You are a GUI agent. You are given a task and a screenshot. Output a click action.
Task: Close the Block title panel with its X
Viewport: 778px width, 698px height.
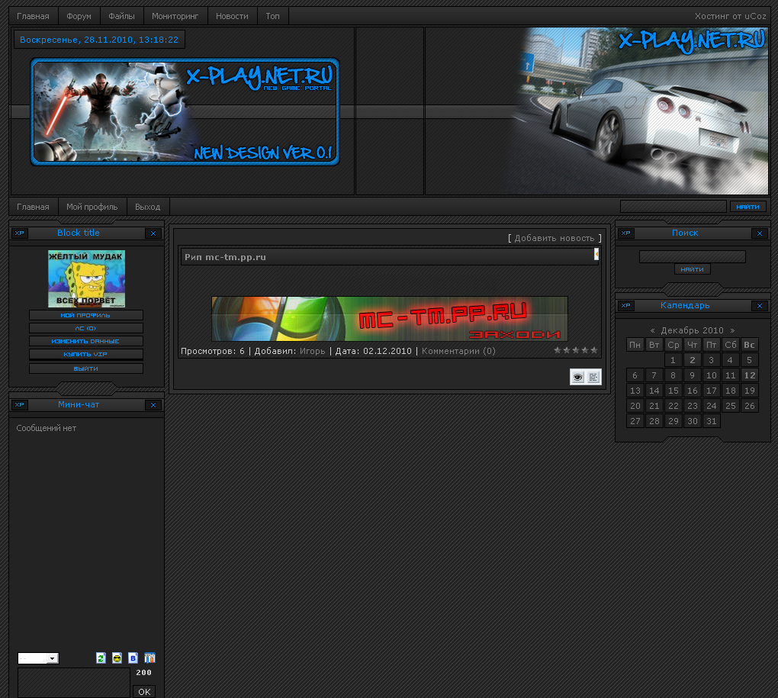click(x=153, y=233)
